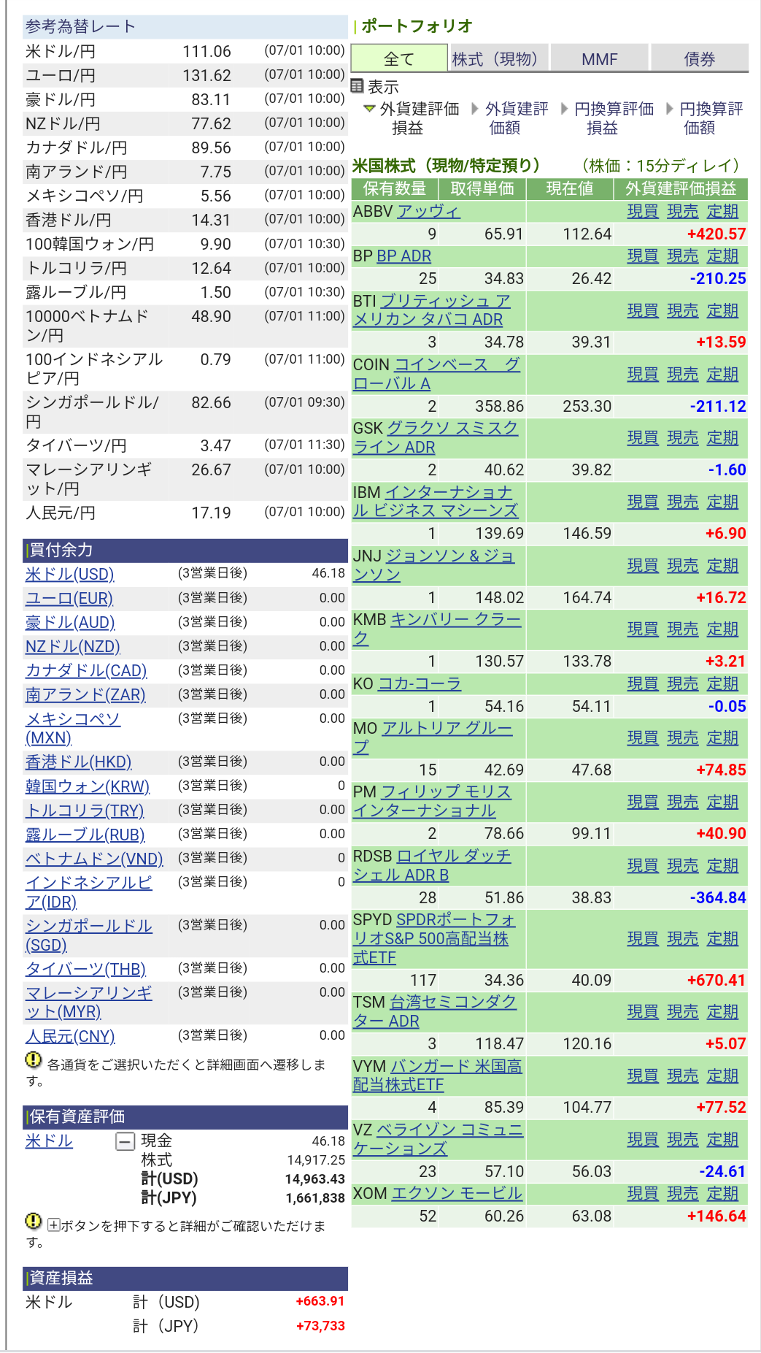The height and width of the screenshot is (1353, 761).
Task: Open the 米ドル(USD) buying power link
Action: [x=70, y=575]
